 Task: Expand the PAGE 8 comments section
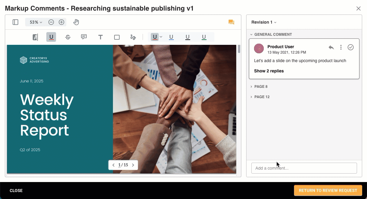[261, 87]
